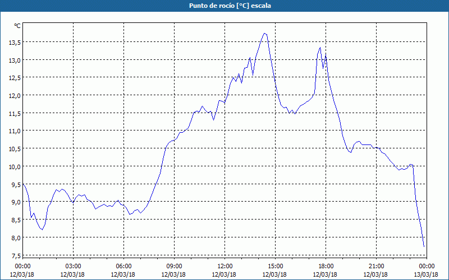Screen dimensions: 449x280
Task: Click the °C unit label on the y-axis
Action: click(x=17, y=26)
